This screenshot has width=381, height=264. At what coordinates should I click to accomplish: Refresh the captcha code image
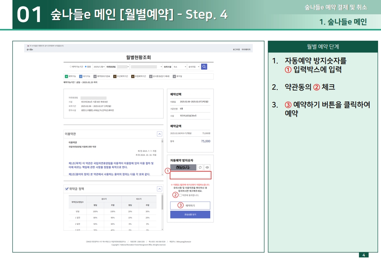pos(200,167)
